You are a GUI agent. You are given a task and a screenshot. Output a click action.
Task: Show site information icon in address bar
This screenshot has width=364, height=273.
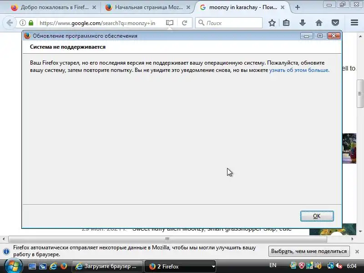tap(22, 23)
